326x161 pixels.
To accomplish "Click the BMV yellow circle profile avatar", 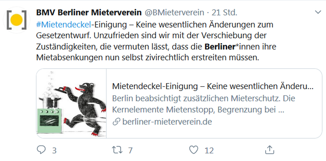I will pos(16,20).
